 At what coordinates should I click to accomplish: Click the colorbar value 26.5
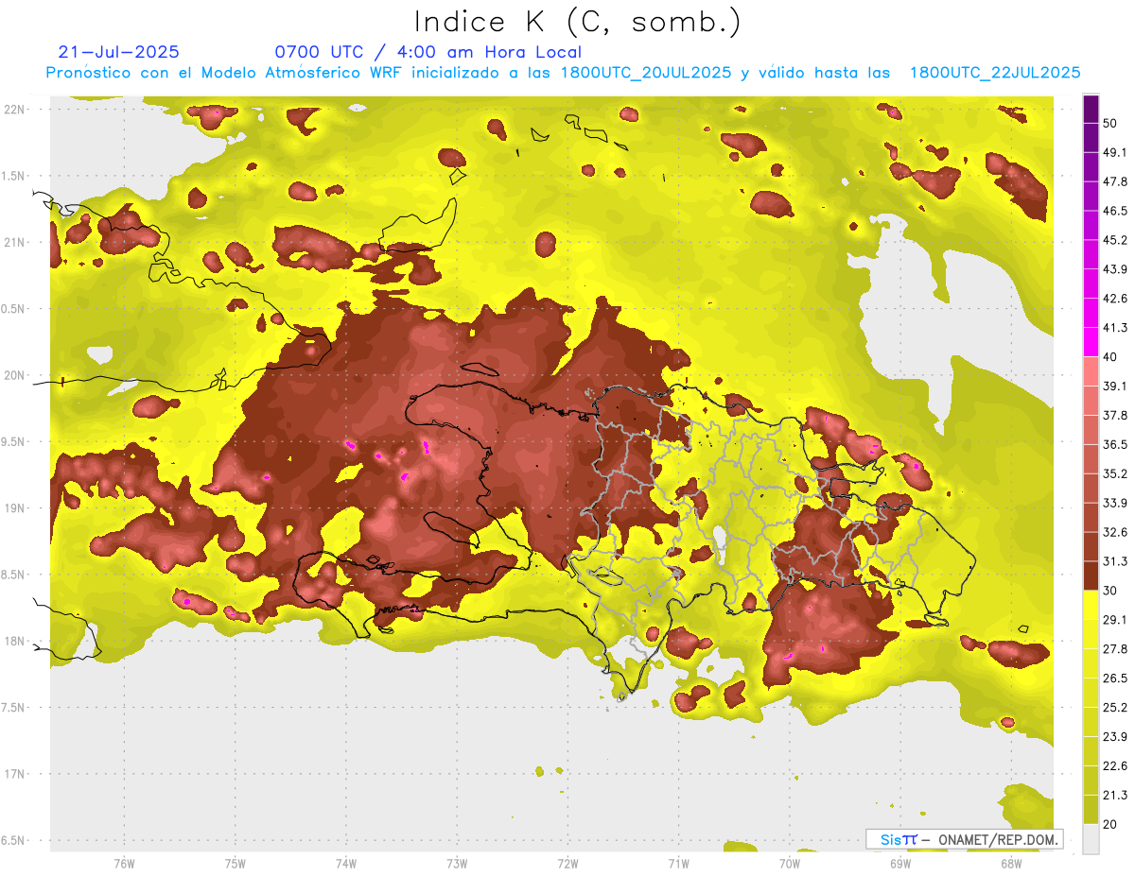(x=1114, y=678)
